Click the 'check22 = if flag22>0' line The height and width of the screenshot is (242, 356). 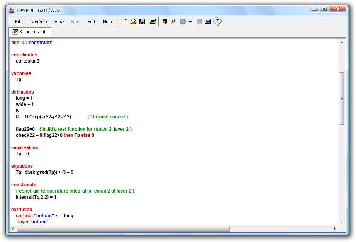click(x=55, y=135)
